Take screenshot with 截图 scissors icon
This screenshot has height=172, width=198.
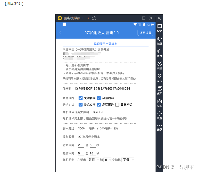(x=159, y=66)
